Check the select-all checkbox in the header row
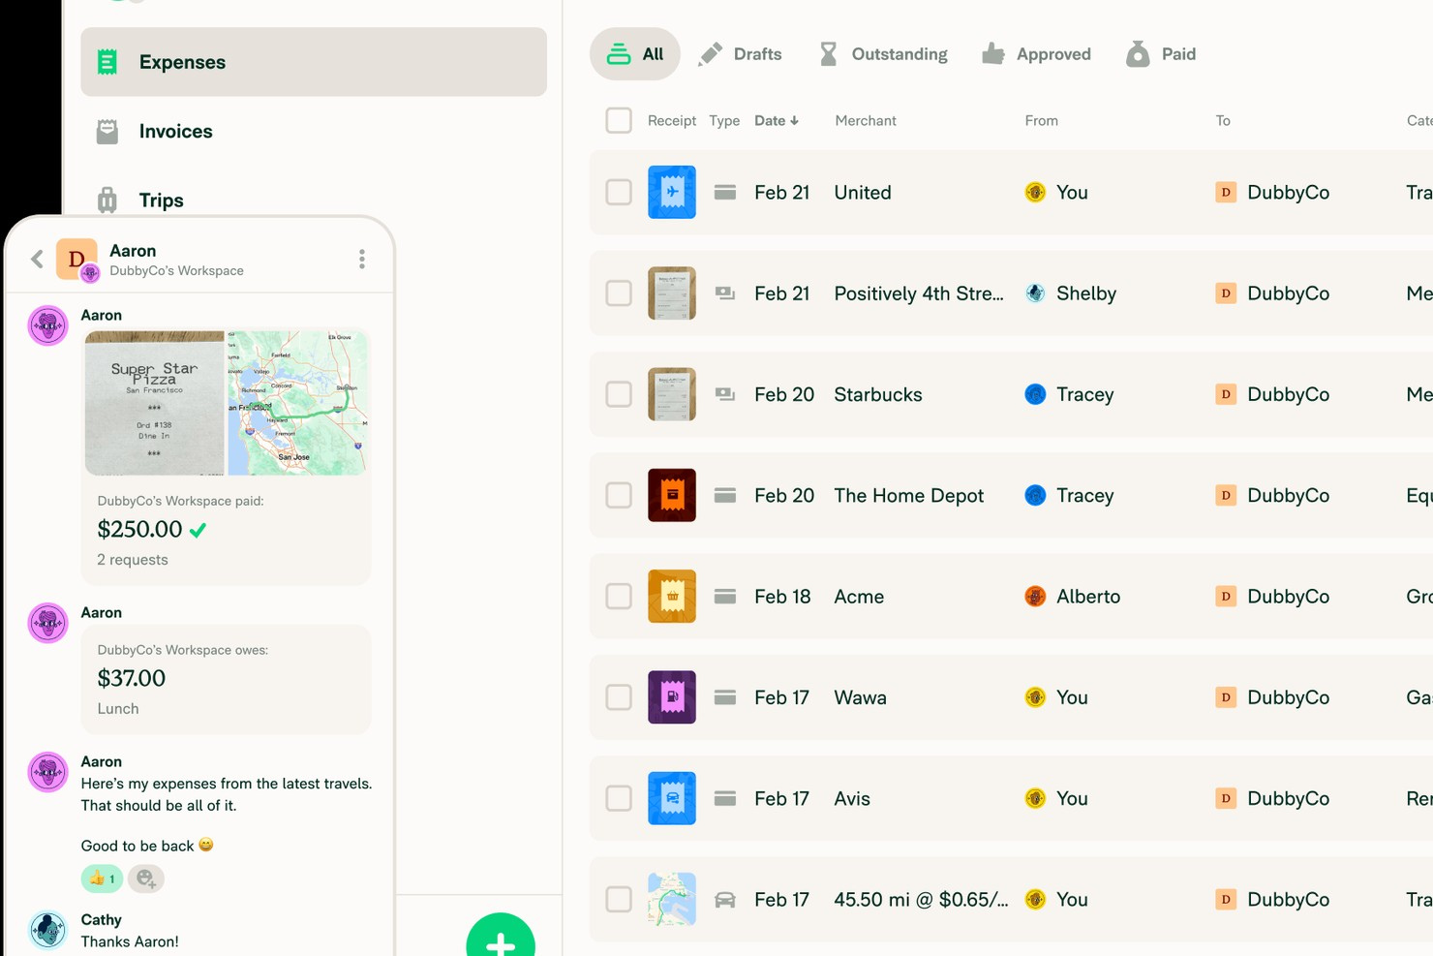The width and height of the screenshot is (1433, 956). [619, 120]
